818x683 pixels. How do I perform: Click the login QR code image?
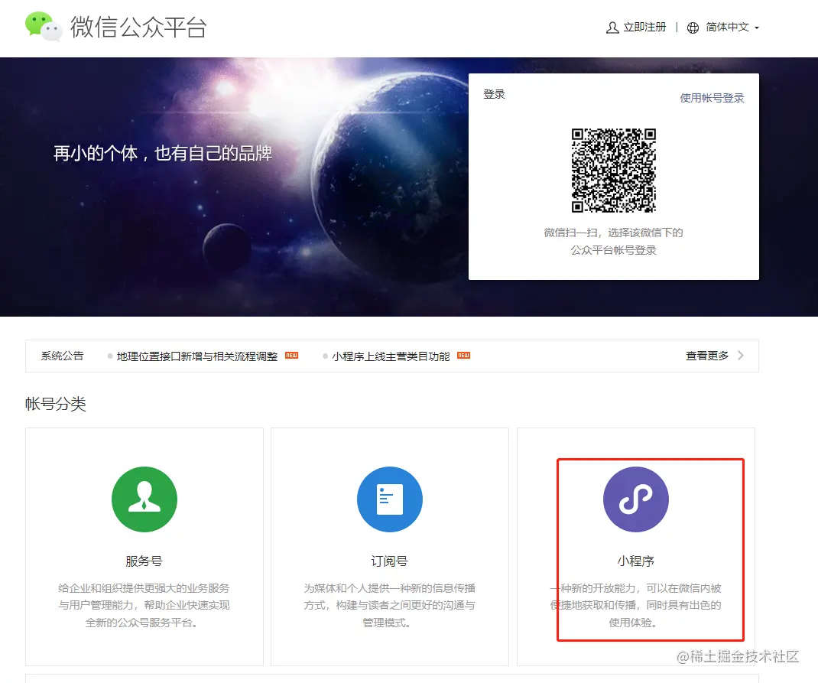point(613,171)
